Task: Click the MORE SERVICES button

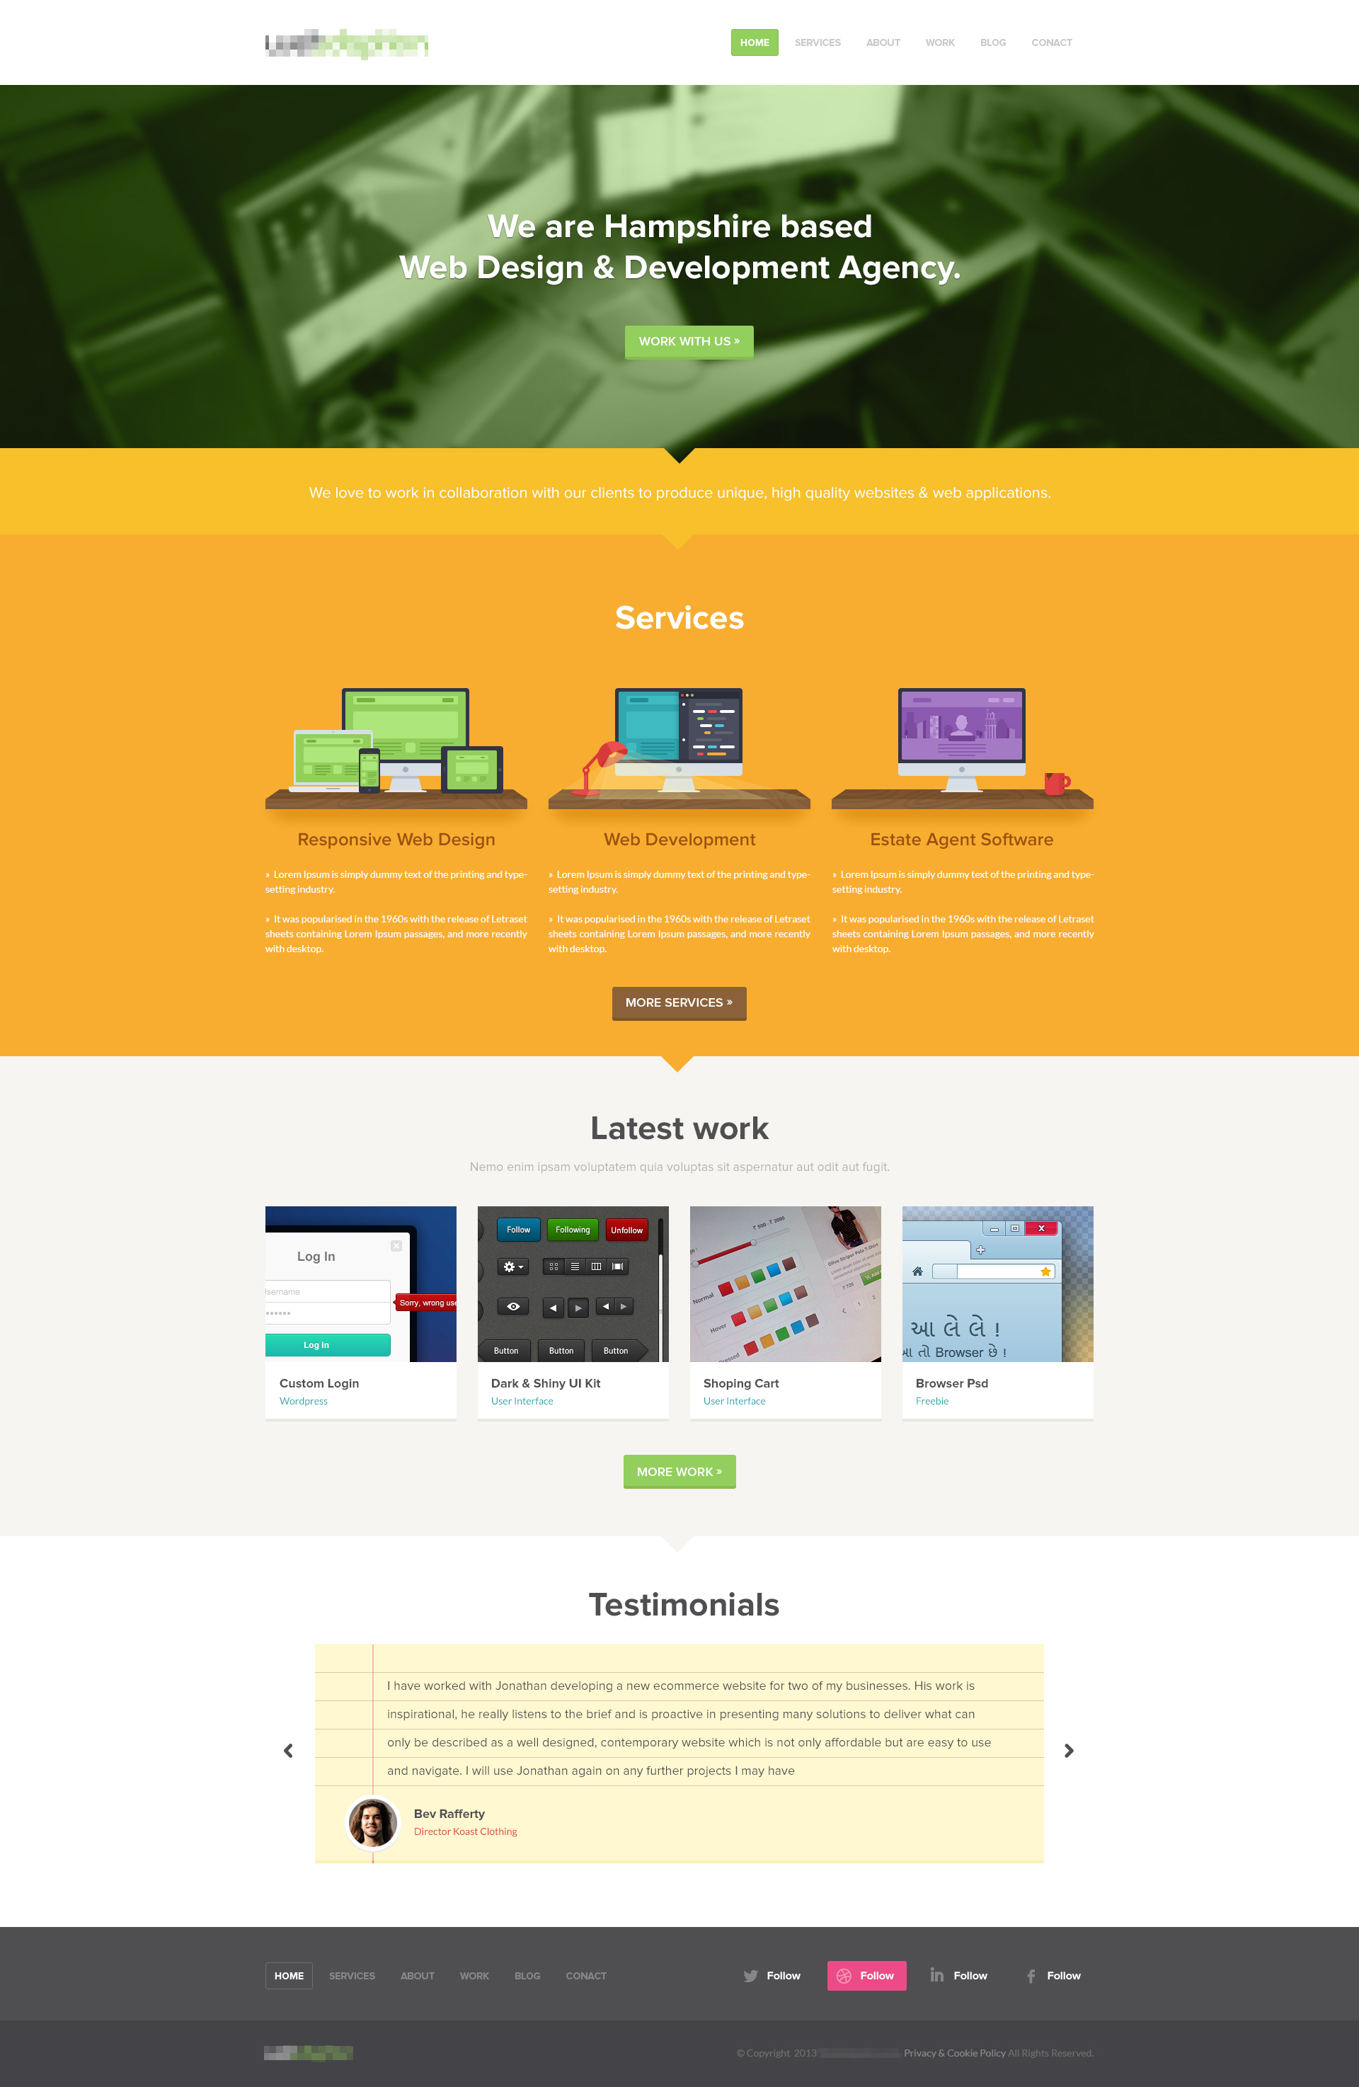Action: (678, 1002)
